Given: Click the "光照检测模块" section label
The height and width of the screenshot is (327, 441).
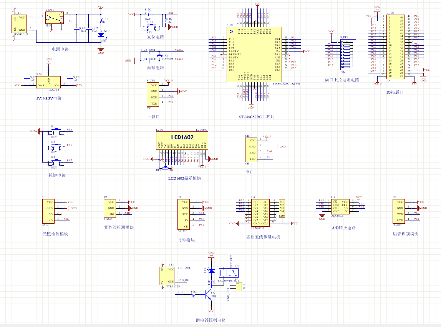Looking at the screenshot, I should point(55,234).
